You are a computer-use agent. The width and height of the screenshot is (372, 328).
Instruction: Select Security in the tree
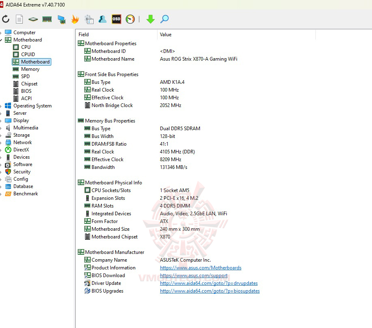tap(22, 172)
